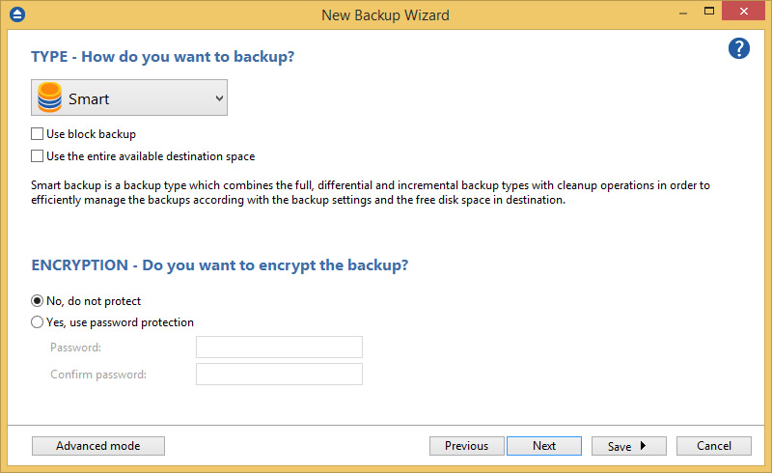Switch to Advanced mode

coord(98,446)
